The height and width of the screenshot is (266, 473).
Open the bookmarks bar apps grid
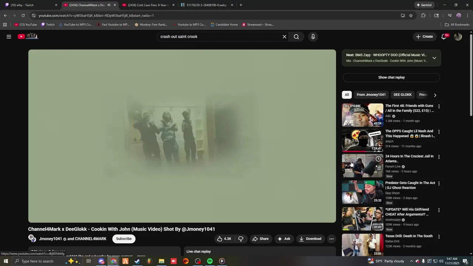5,25
